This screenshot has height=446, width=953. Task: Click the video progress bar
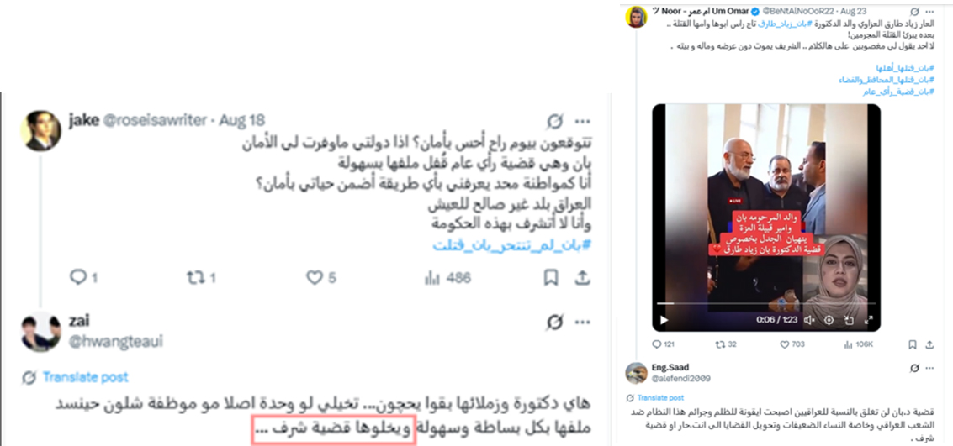766,303
